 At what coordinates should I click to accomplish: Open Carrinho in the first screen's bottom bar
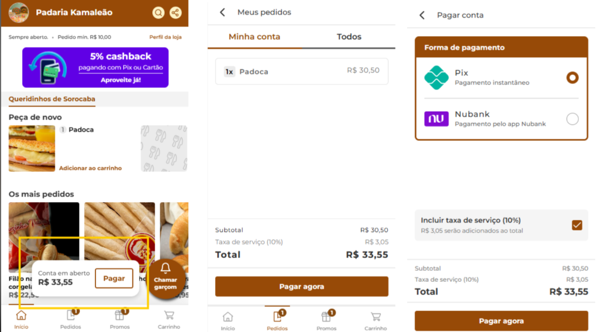pos(169,319)
